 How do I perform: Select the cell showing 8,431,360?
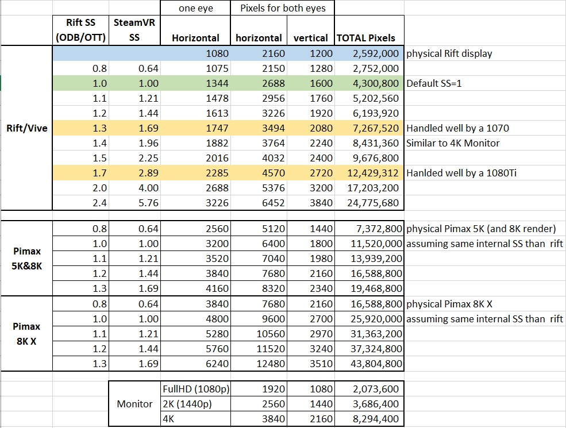(x=369, y=143)
